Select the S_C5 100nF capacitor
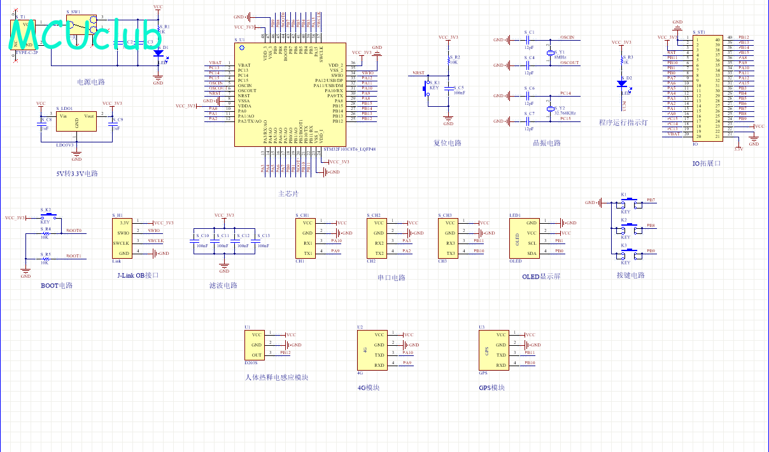The height and width of the screenshot is (452, 769). pyautogui.click(x=449, y=87)
